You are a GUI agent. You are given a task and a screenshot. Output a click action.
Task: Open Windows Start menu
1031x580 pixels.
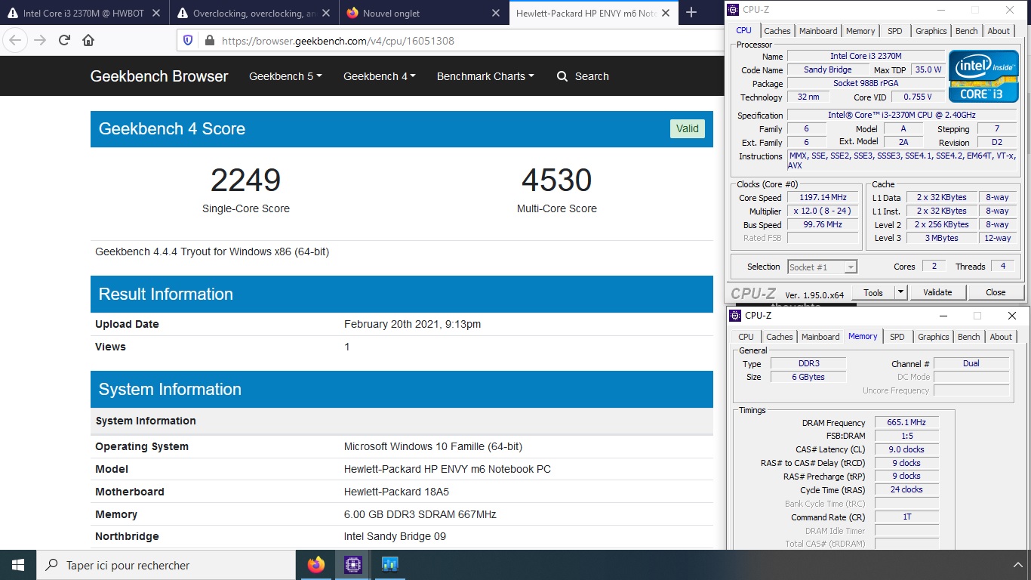click(x=18, y=565)
